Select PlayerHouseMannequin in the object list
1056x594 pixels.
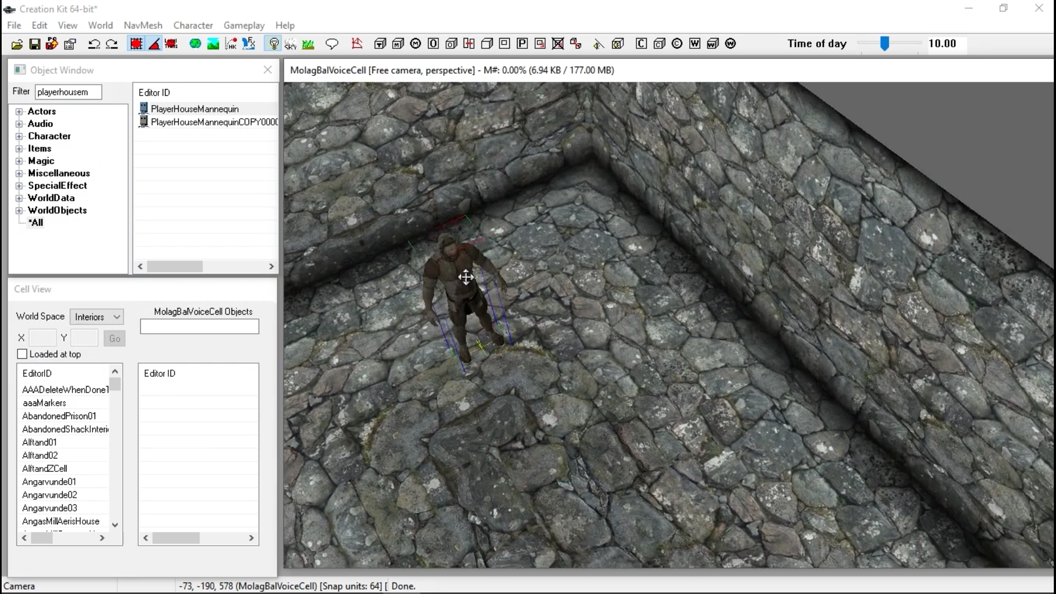click(x=195, y=109)
